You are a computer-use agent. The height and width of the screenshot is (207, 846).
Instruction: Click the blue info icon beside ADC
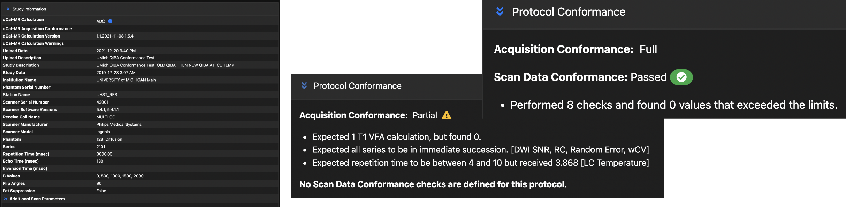pos(110,21)
